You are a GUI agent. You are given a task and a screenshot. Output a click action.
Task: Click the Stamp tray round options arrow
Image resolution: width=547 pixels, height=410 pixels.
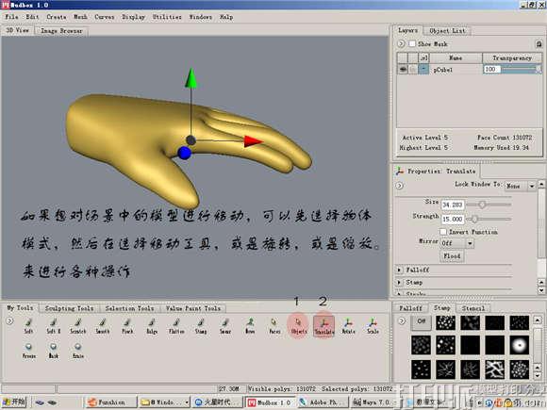tap(402, 320)
